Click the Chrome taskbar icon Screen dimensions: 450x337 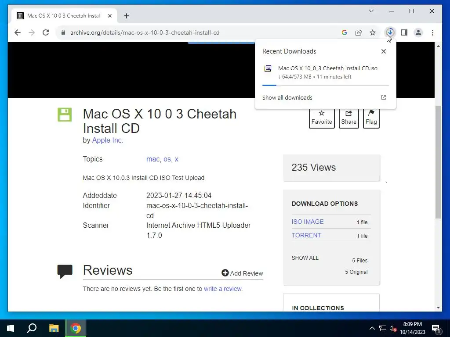[76, 328]
